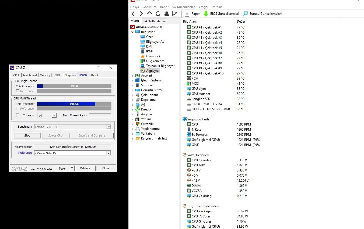Screen dimensions: 364x229
Task: Click the Veritabanı database icon
Action: pyautogui.click(x=138, y=134)
